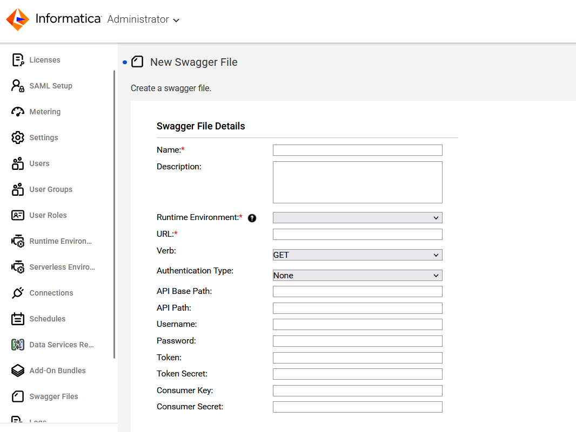Viewport: 576px width, 432px height.
Task: Click the Metering gauge icon
Action: (18, 112)
